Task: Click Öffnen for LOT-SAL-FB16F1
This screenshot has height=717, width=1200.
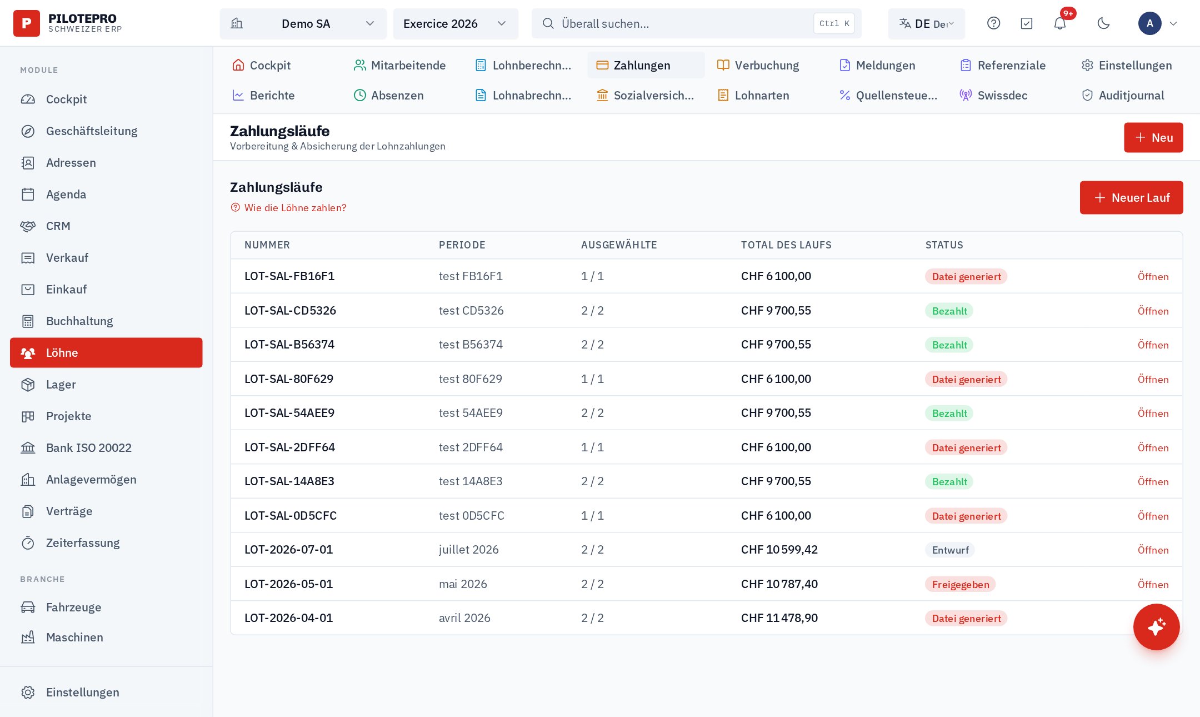Action: click(x=1153, y=276)
